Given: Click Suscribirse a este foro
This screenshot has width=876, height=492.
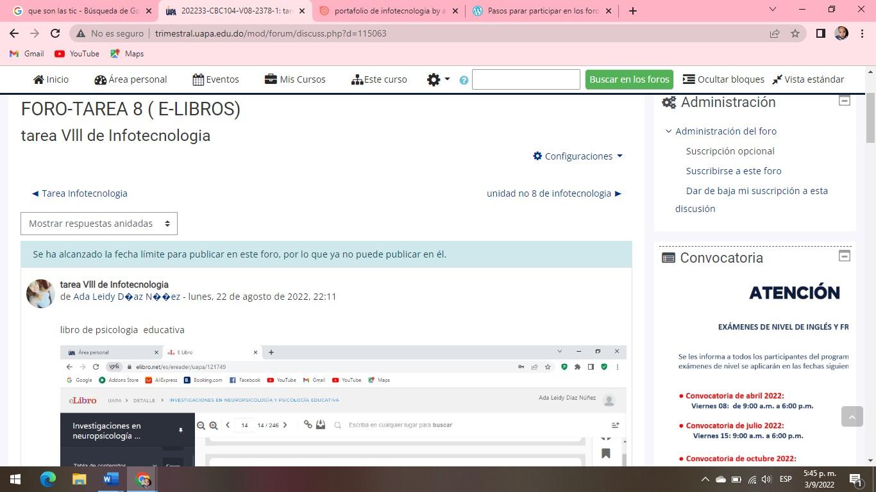Looking at the screenshot, I should click(734, 171).
